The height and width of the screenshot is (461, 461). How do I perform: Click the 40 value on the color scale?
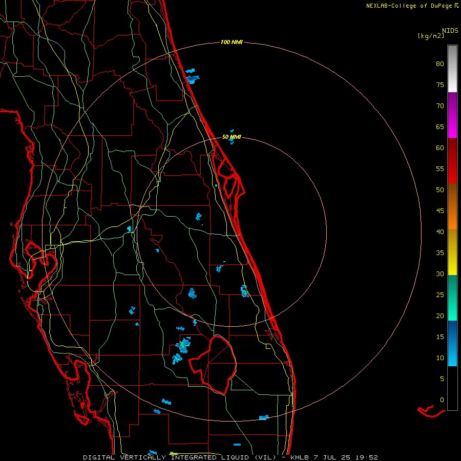440,232
